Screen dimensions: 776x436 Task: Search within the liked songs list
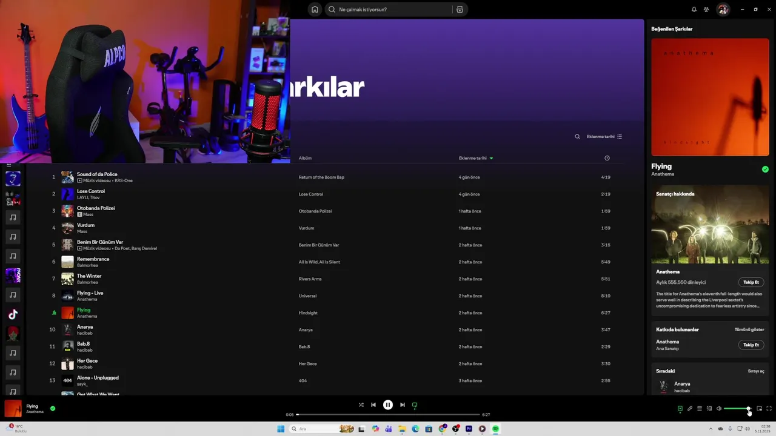coord(577,137)
